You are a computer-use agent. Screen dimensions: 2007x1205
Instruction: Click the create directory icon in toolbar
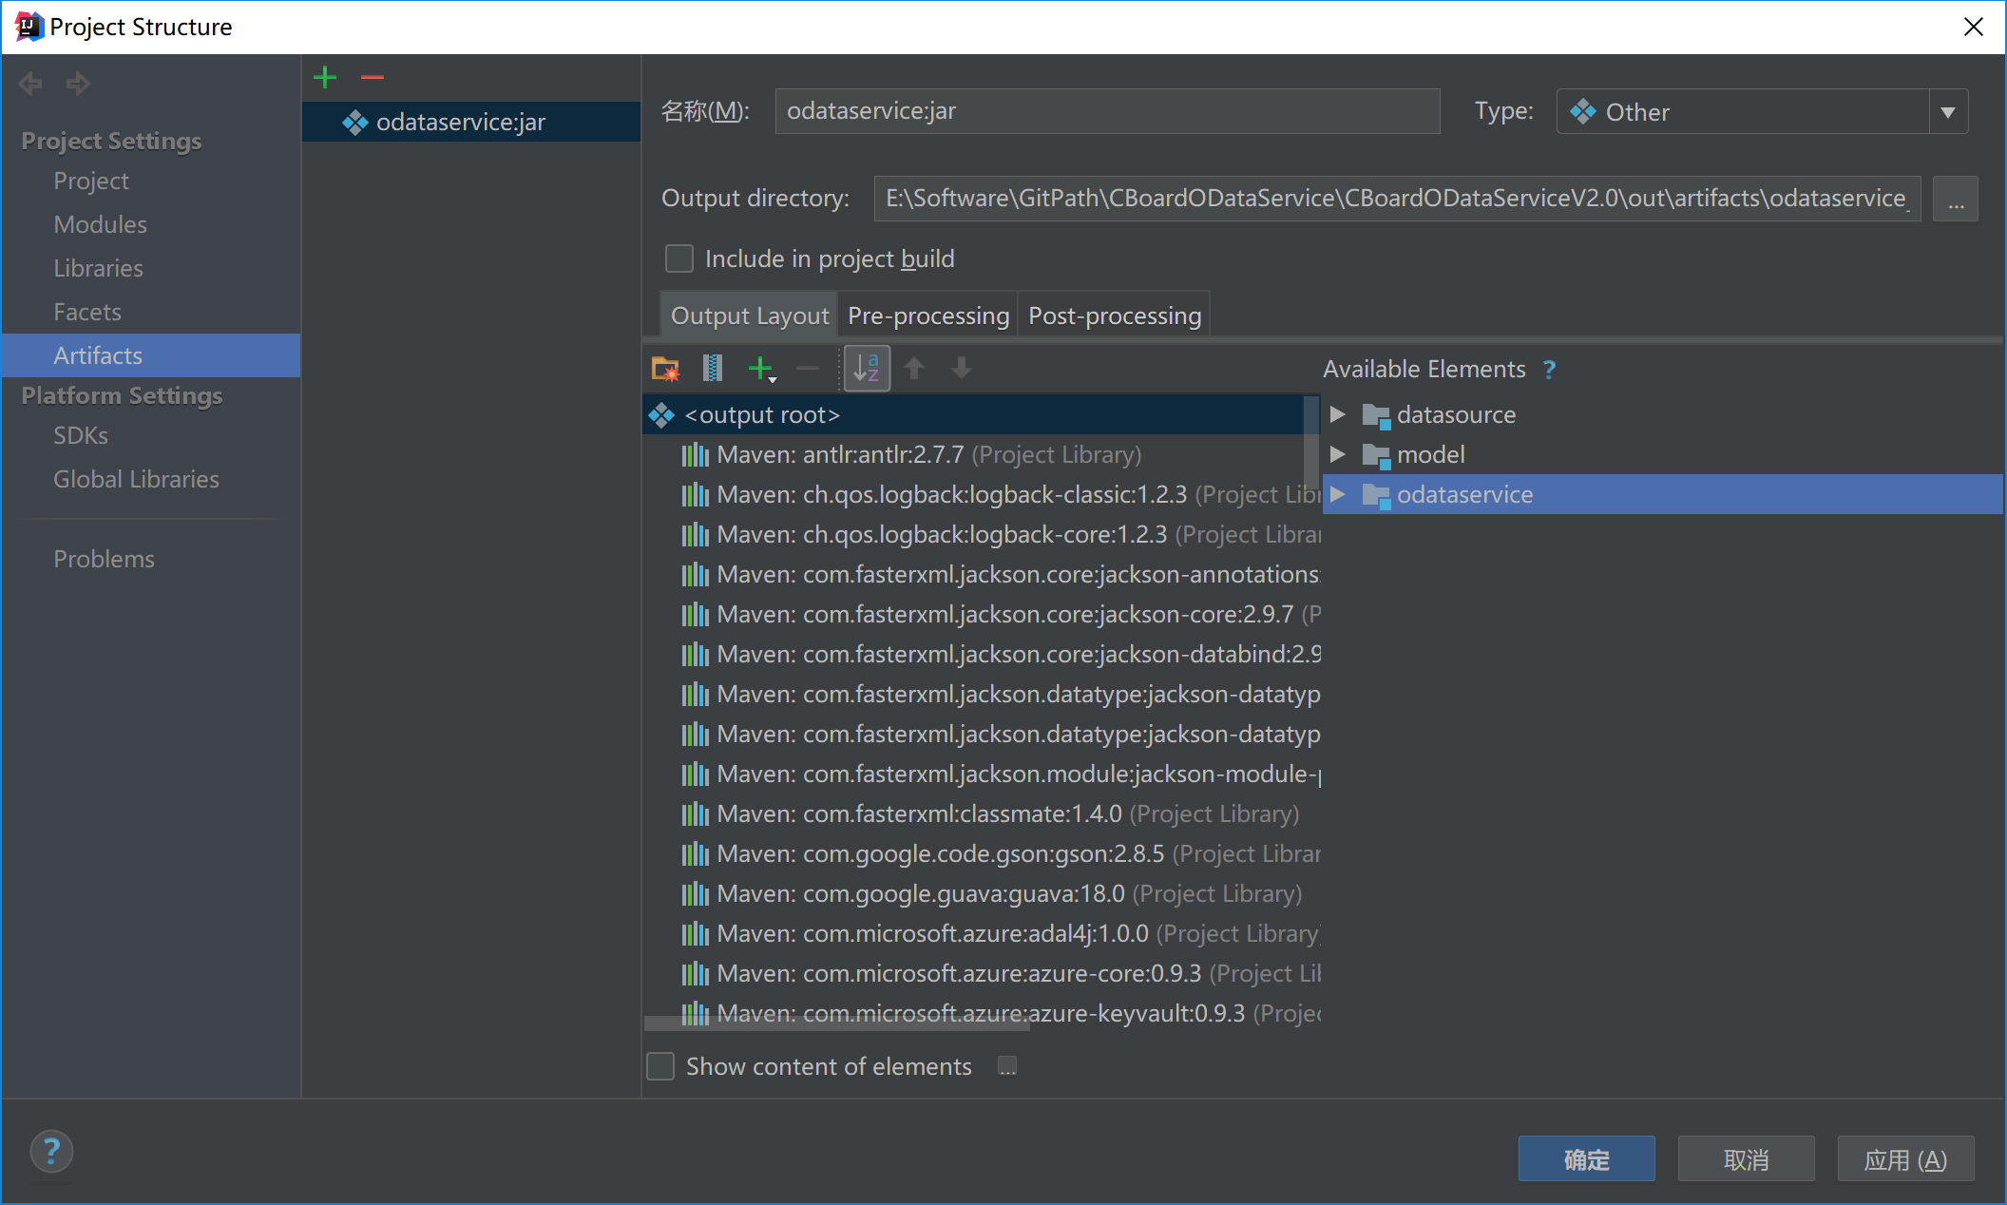point(666,368)
